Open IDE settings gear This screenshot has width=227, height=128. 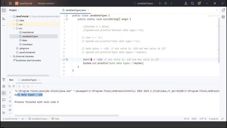click(x=199, y=3)
